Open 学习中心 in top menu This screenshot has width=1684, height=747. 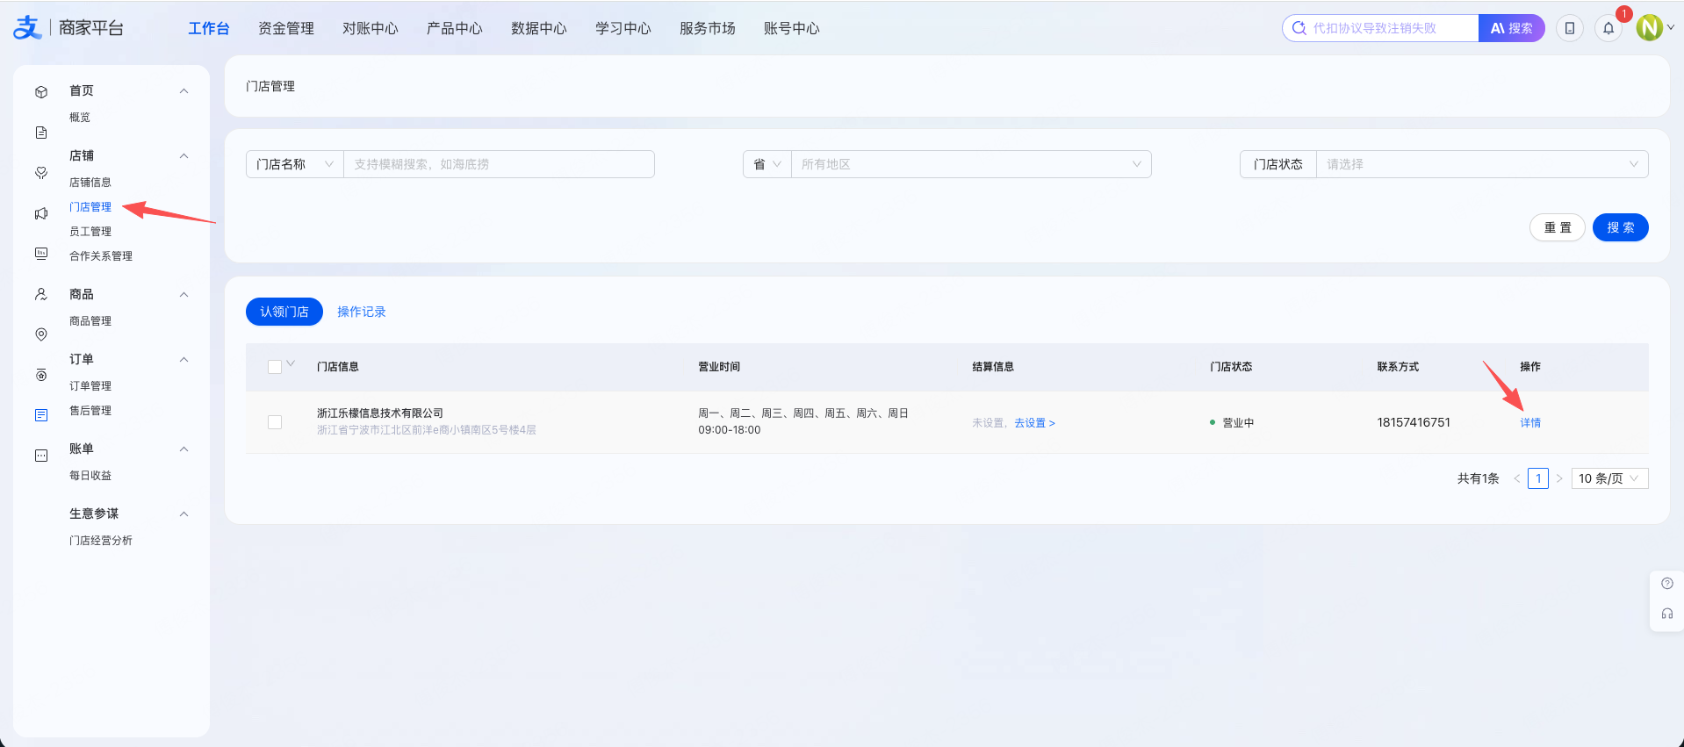[623, 28]
